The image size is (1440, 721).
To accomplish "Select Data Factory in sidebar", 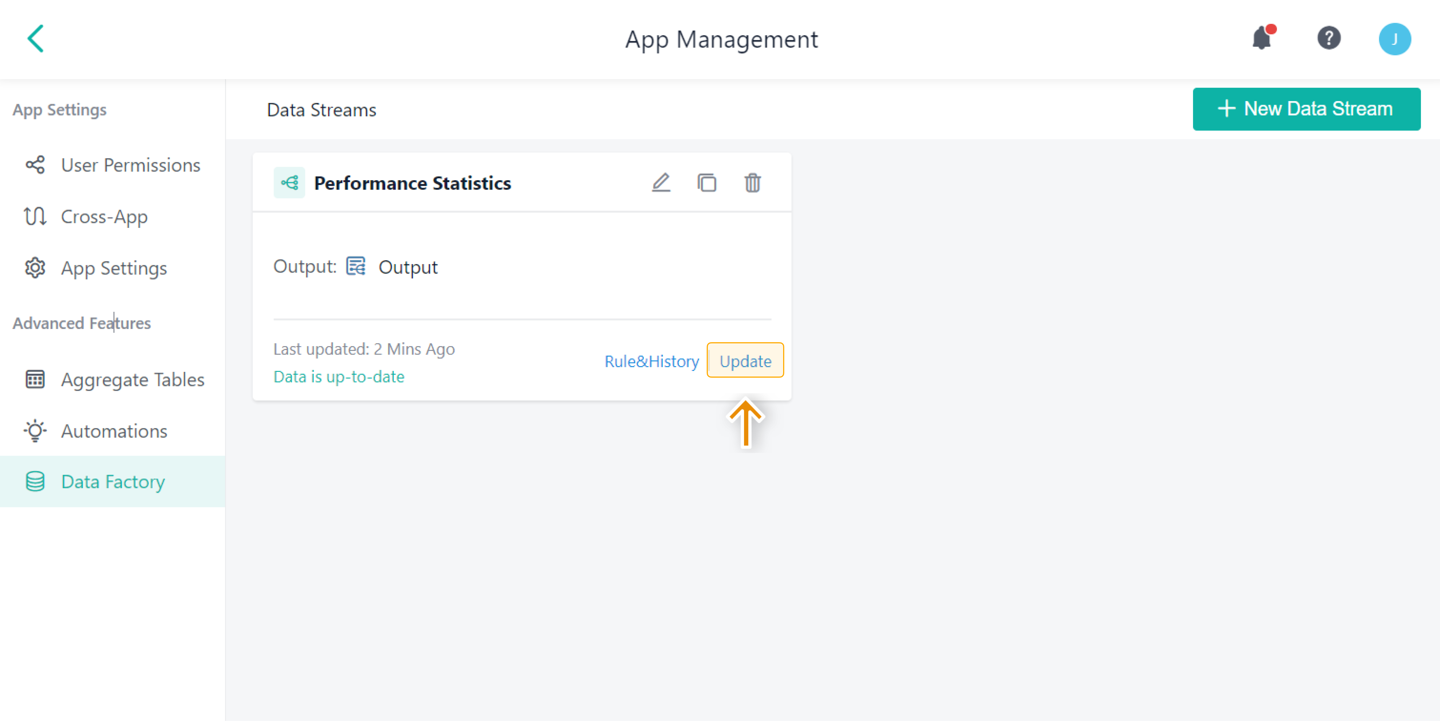I will point(112,482).
